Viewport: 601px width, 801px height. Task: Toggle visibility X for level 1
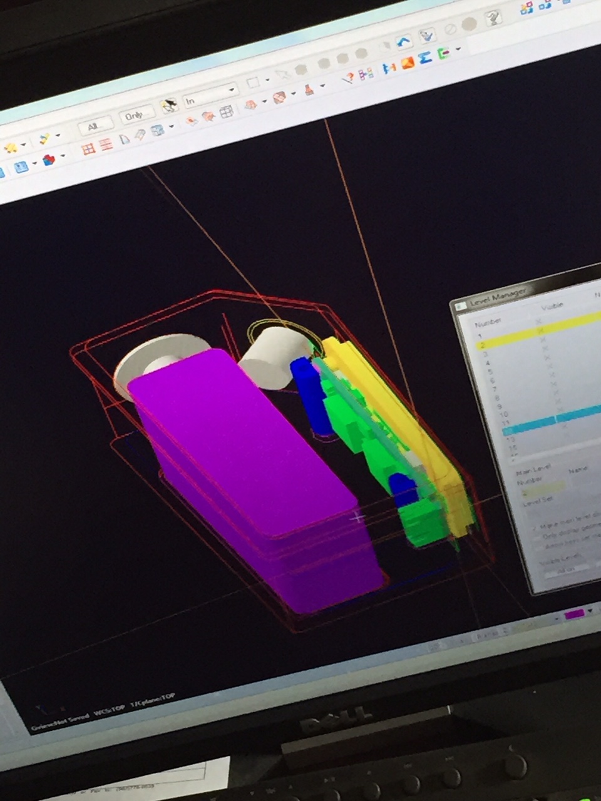pos(538,330)
